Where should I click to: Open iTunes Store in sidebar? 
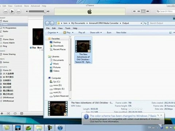pyautogui.click(x=8, y=39)
